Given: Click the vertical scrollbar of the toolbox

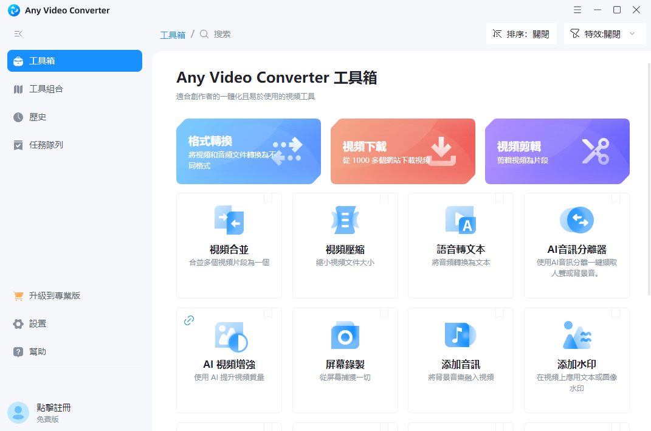Looking at the screenshot, I should click(649, 179).
